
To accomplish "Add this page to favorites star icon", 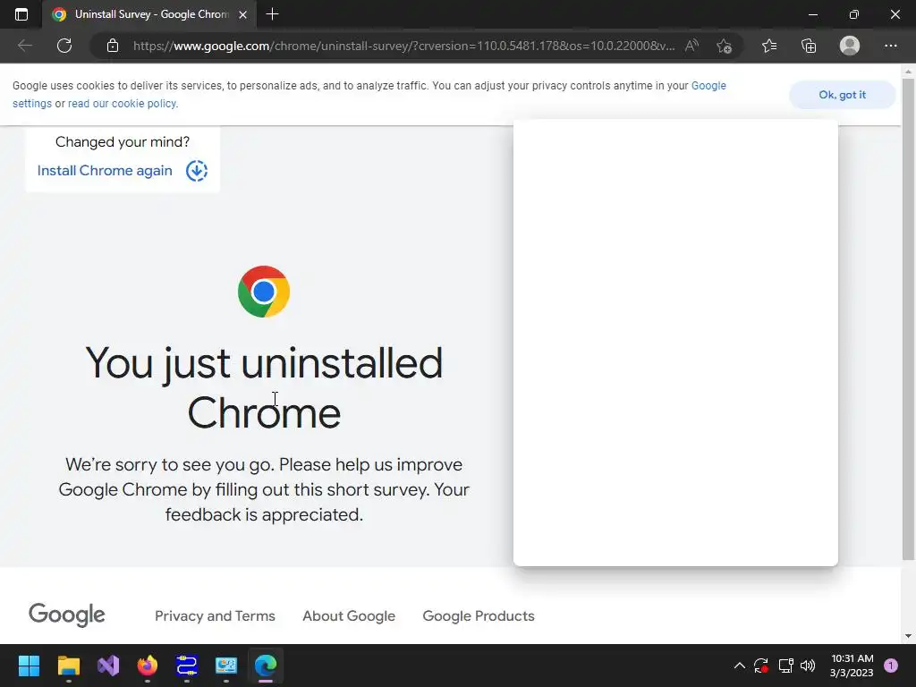I will click(725, 46).
